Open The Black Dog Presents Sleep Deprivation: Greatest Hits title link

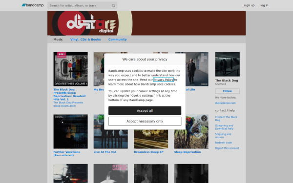[69, 94]
